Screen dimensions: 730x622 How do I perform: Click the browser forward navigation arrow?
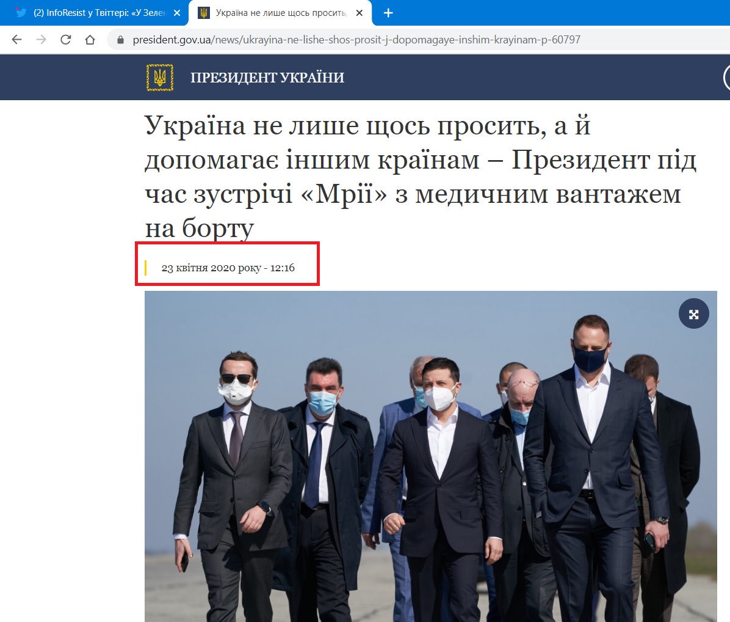point(41,39)
